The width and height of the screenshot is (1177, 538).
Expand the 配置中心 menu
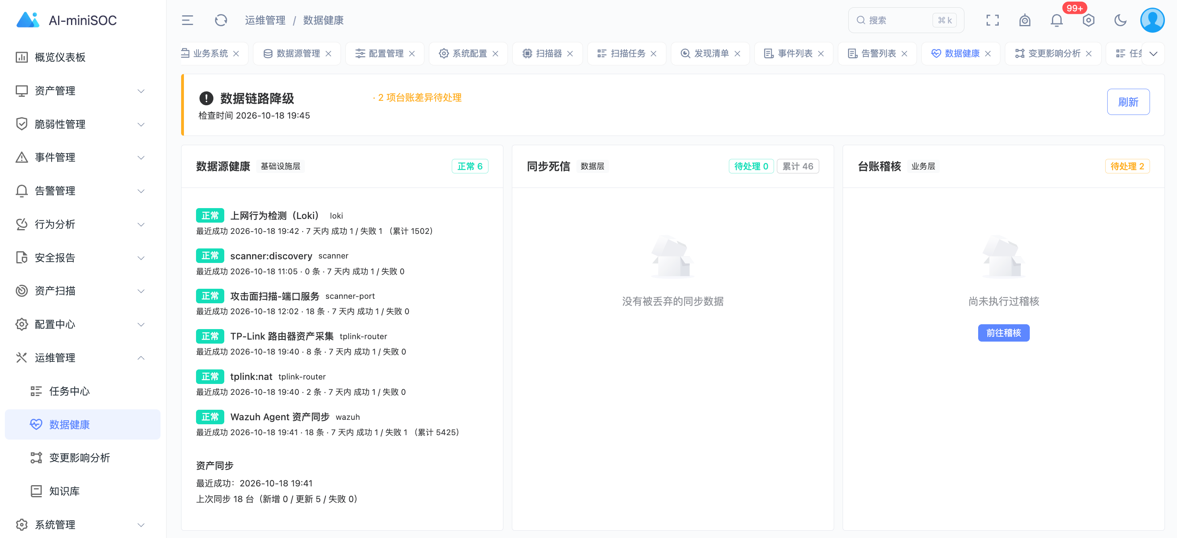point(83,324)
